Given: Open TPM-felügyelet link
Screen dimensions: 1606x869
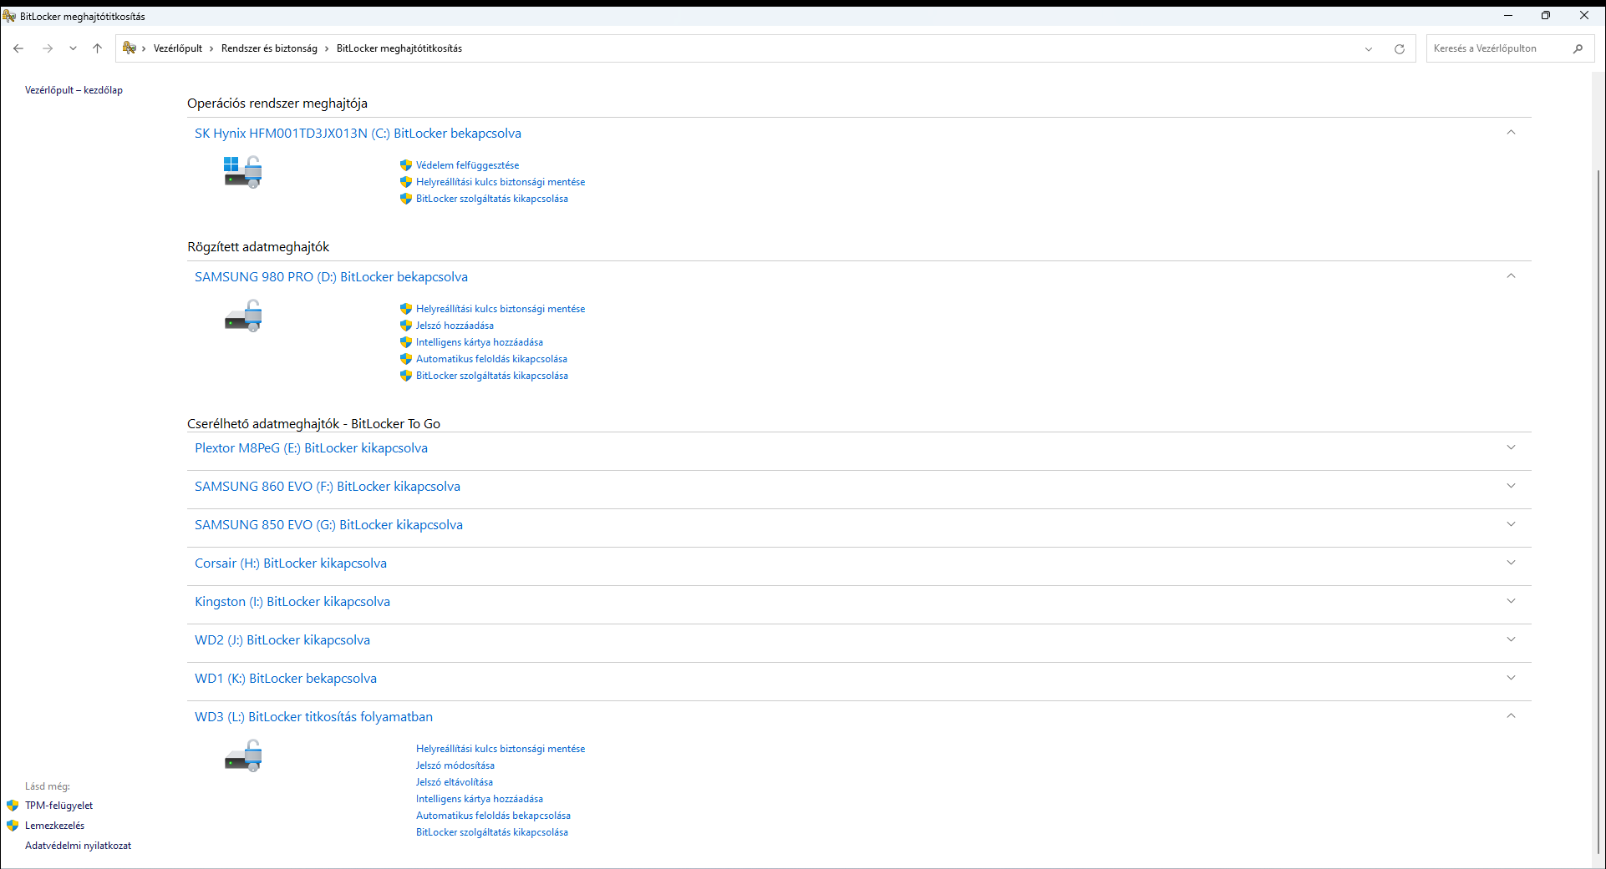Looking at the screenshot, I should (58, 806).
